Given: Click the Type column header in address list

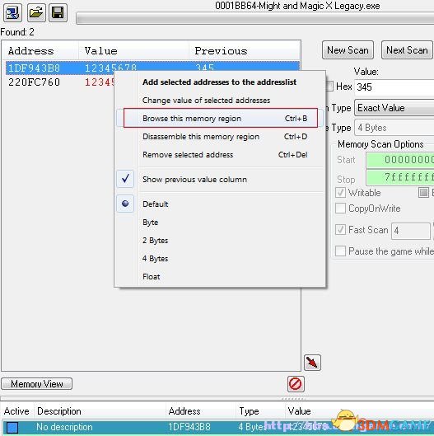Looking at the screenshot, I should pos(260,411).
